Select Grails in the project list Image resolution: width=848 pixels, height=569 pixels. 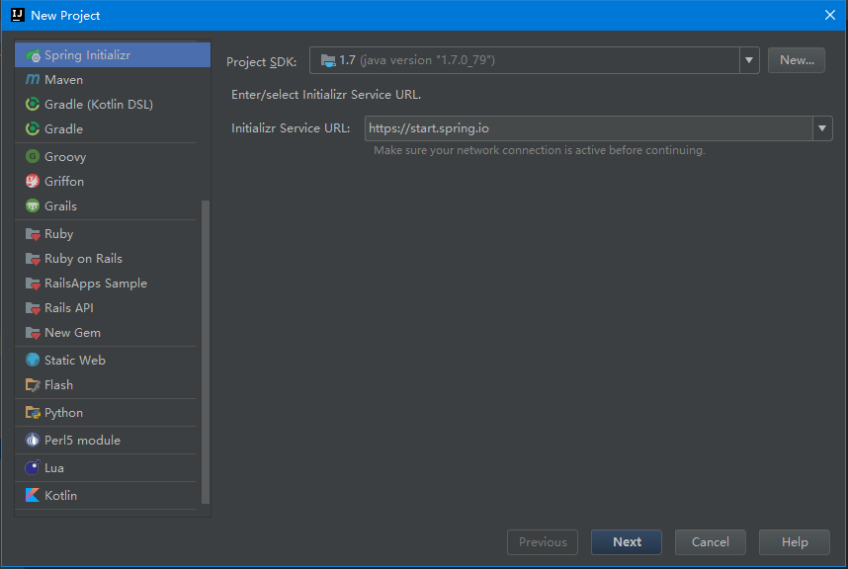click(113, 205)
